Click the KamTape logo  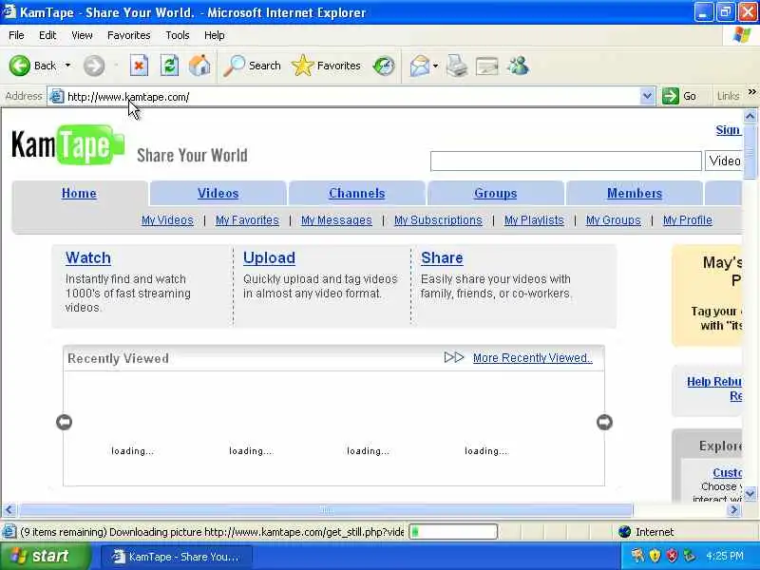[x=67, y=145]
